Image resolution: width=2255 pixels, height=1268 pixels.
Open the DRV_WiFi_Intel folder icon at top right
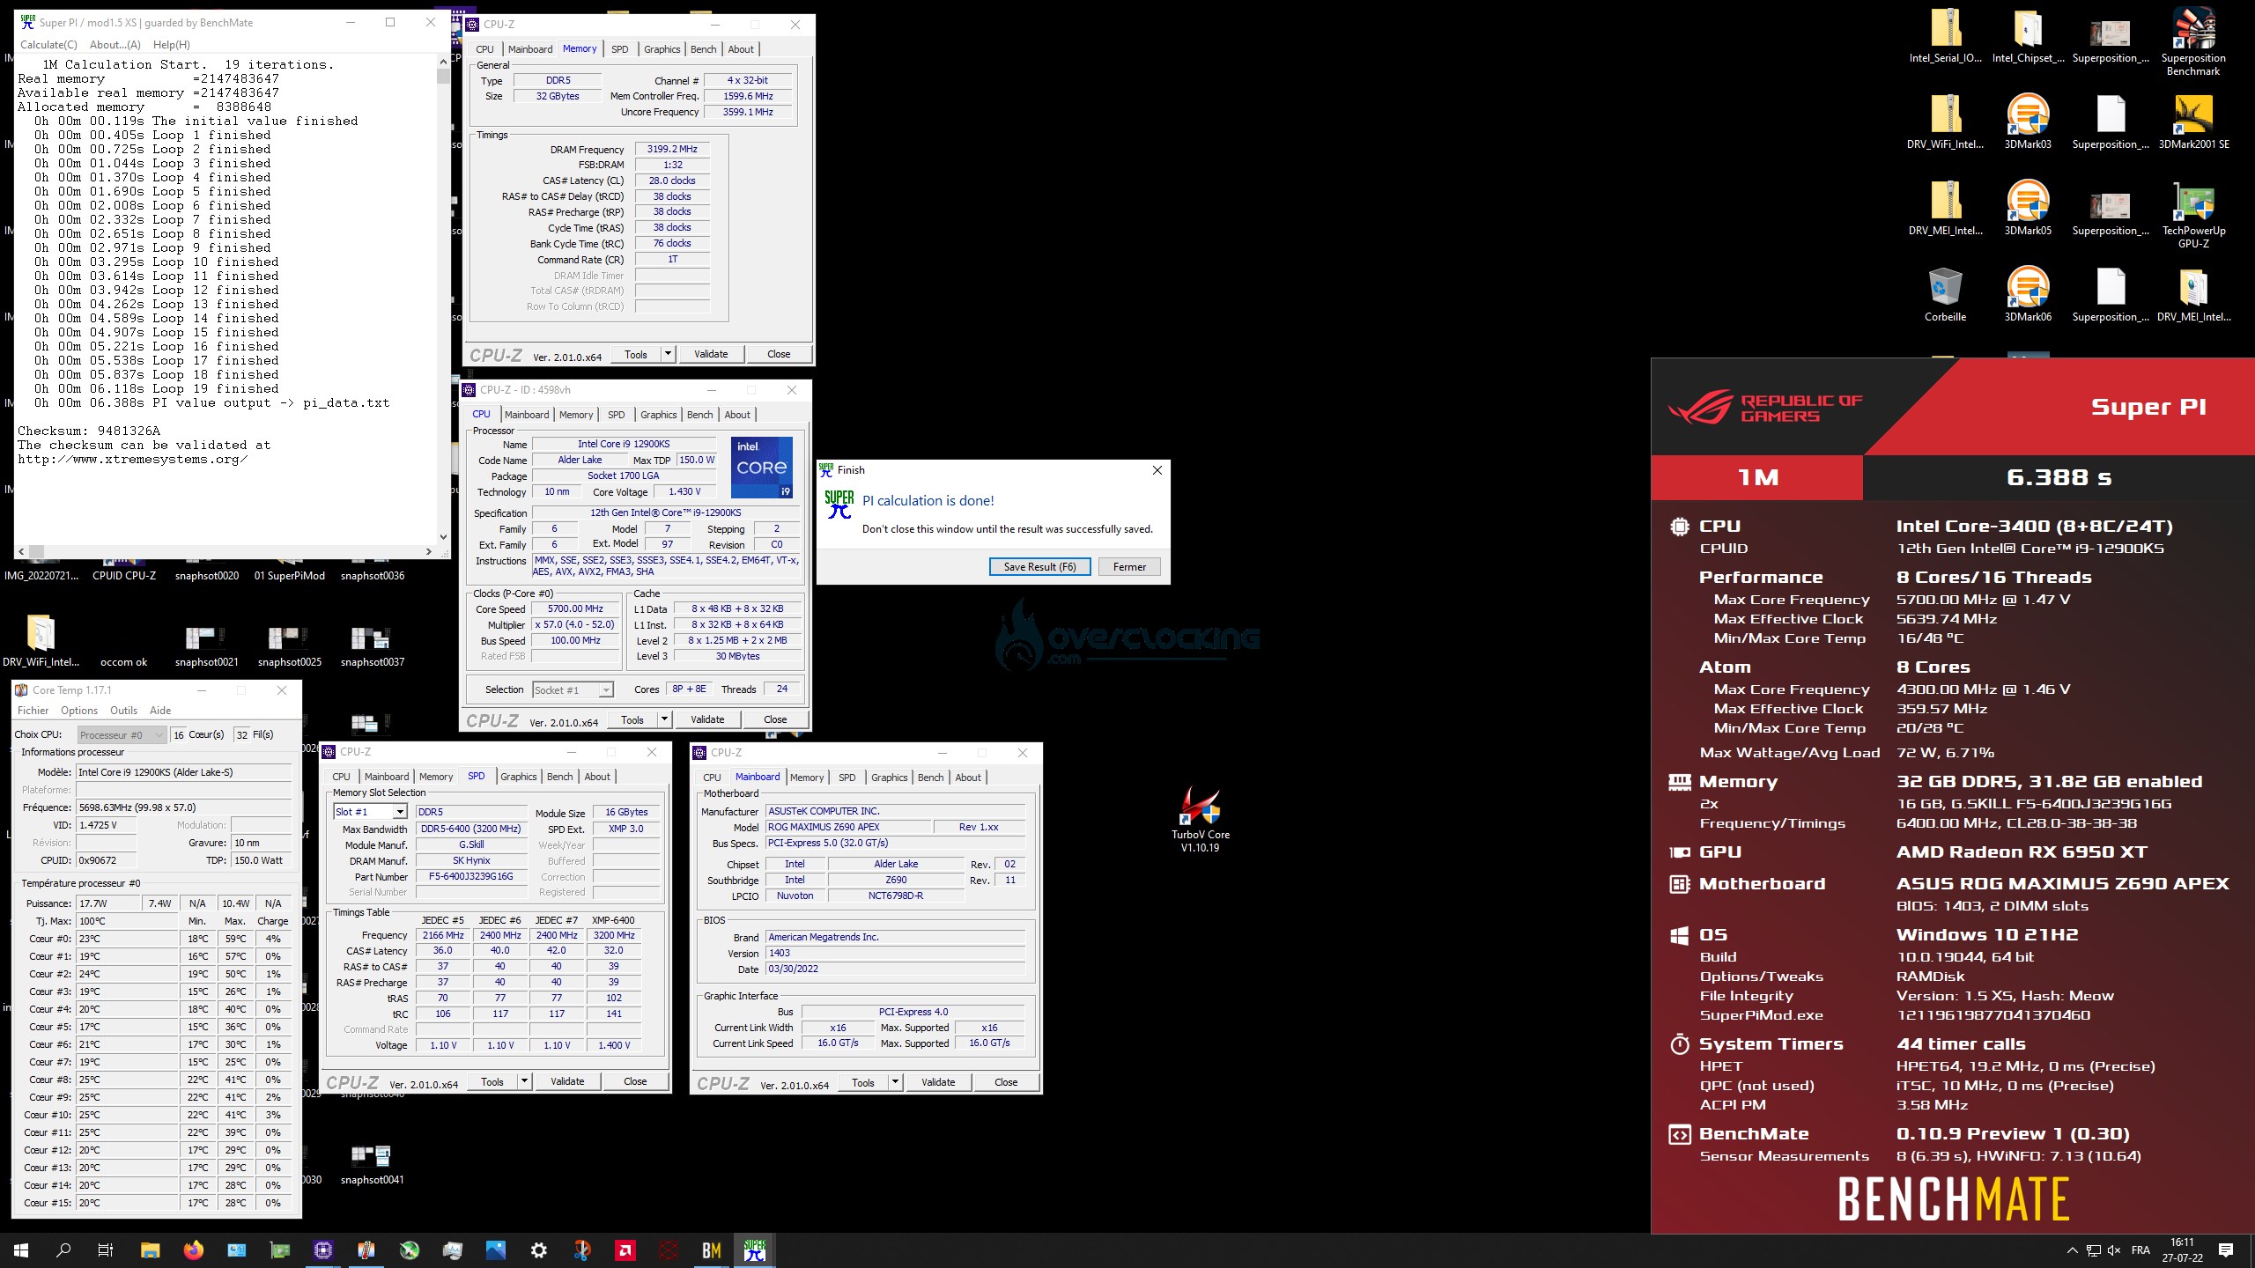point(1945,122)
